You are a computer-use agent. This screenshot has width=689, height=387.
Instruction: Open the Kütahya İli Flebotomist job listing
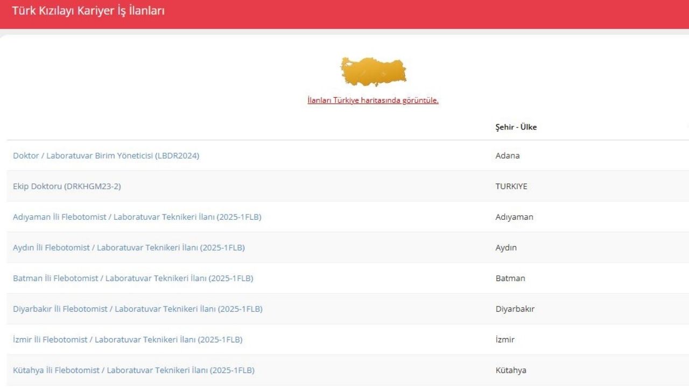tap(133, 370)
